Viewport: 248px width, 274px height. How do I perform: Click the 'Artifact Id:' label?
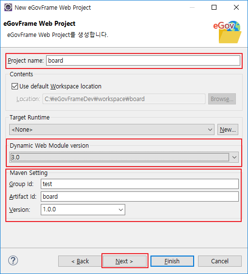click(x=23, y=197)
